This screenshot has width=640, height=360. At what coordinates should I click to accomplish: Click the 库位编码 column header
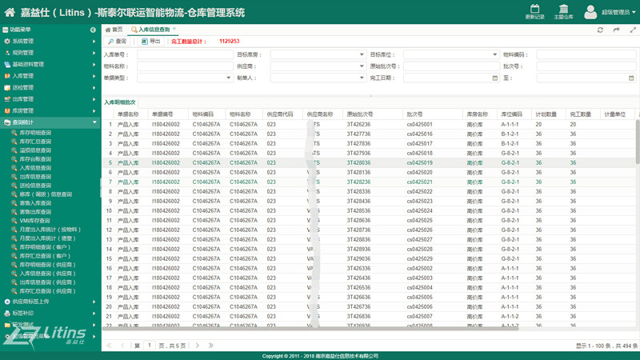[x=511, y=114]
